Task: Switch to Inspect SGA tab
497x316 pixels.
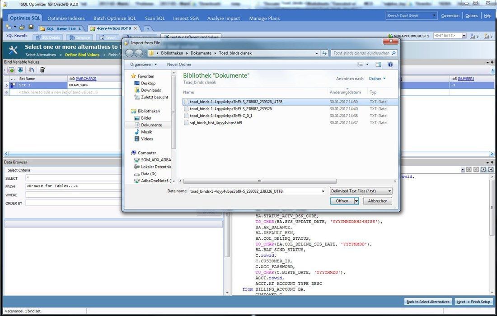Action: 186,19
